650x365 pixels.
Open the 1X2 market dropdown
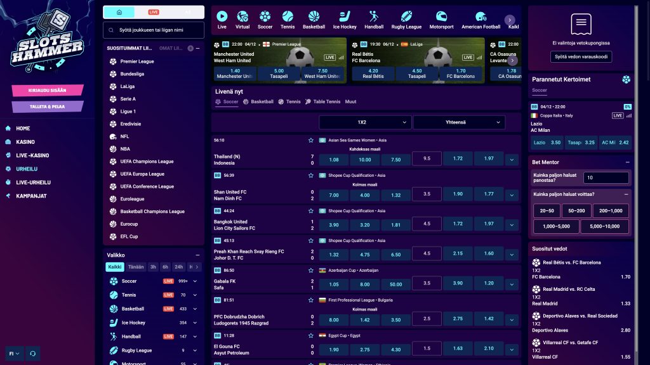[x=365, y=122]
